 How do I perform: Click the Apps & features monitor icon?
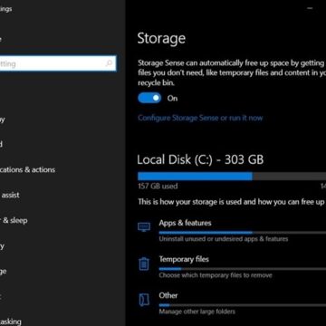144,227
